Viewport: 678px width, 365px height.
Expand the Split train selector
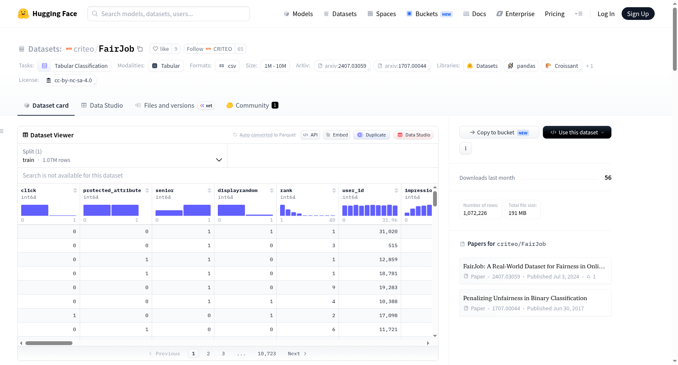122,156
